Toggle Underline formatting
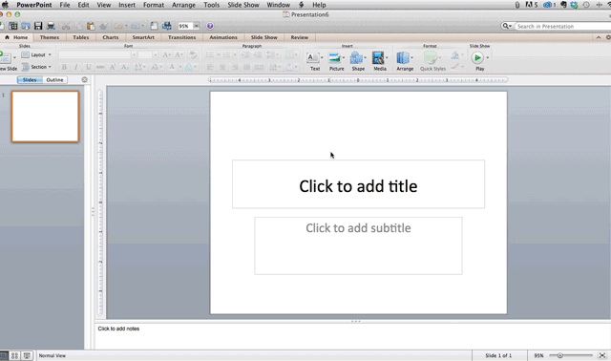 (x=88, y=67)
